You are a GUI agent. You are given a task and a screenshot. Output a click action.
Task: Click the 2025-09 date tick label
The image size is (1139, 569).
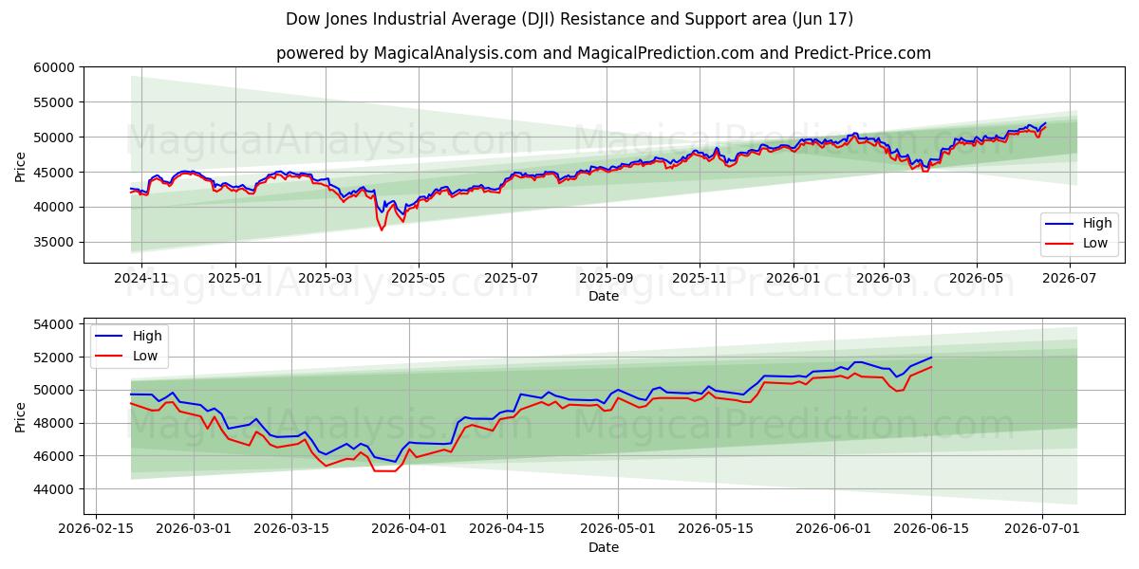point(607,278)
